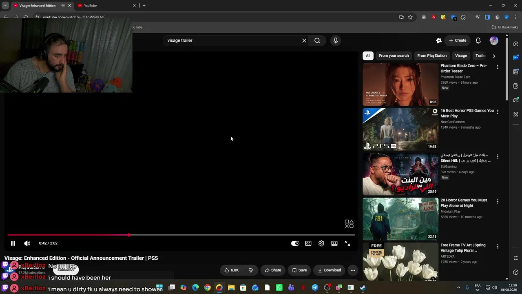Seek on the red video progress bar
The image size is (522, 294).
click(181, 235)
